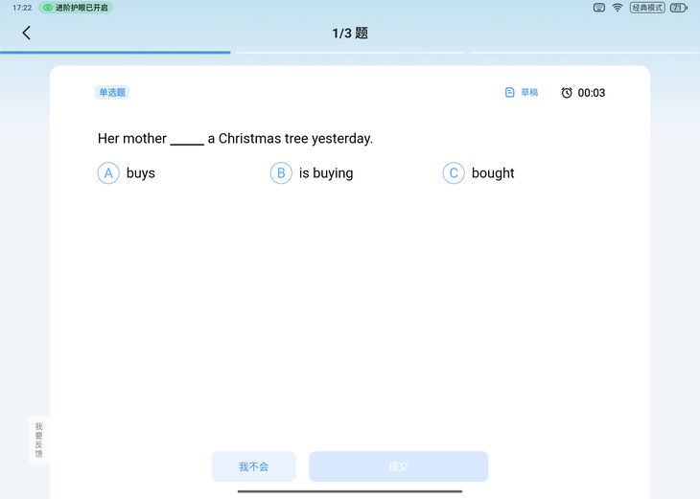
Task: Open the 我要反馈 feedback tab
Action: 39,440
